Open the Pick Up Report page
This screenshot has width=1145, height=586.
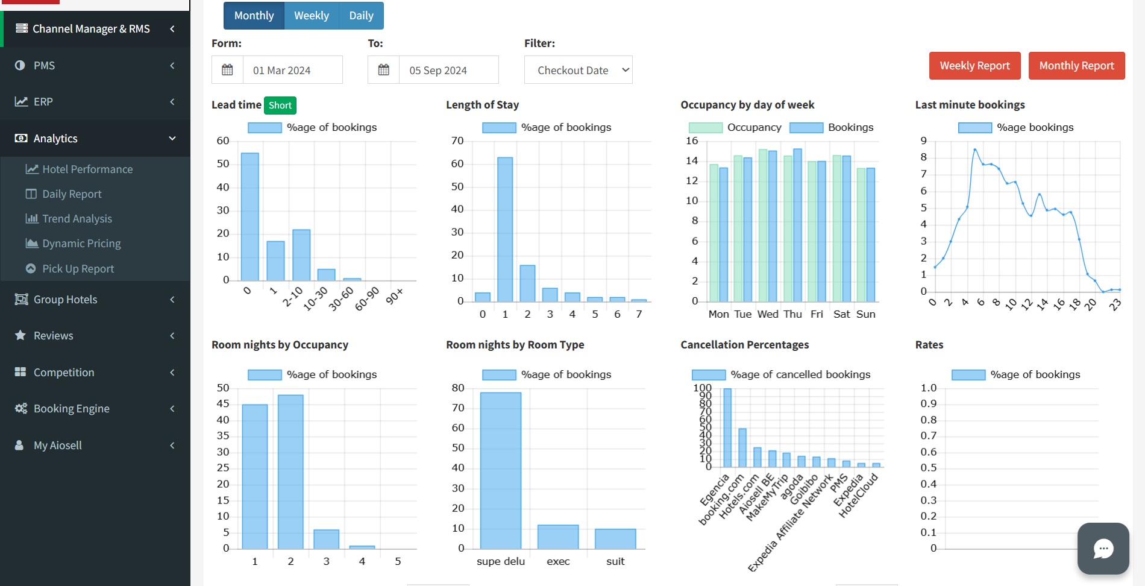coord(78,268)
